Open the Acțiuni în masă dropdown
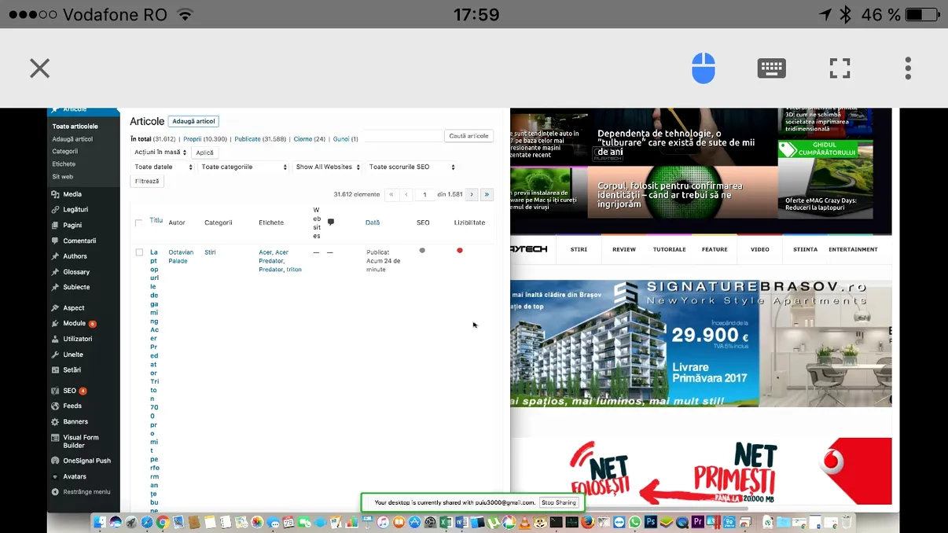 (160, 153)
